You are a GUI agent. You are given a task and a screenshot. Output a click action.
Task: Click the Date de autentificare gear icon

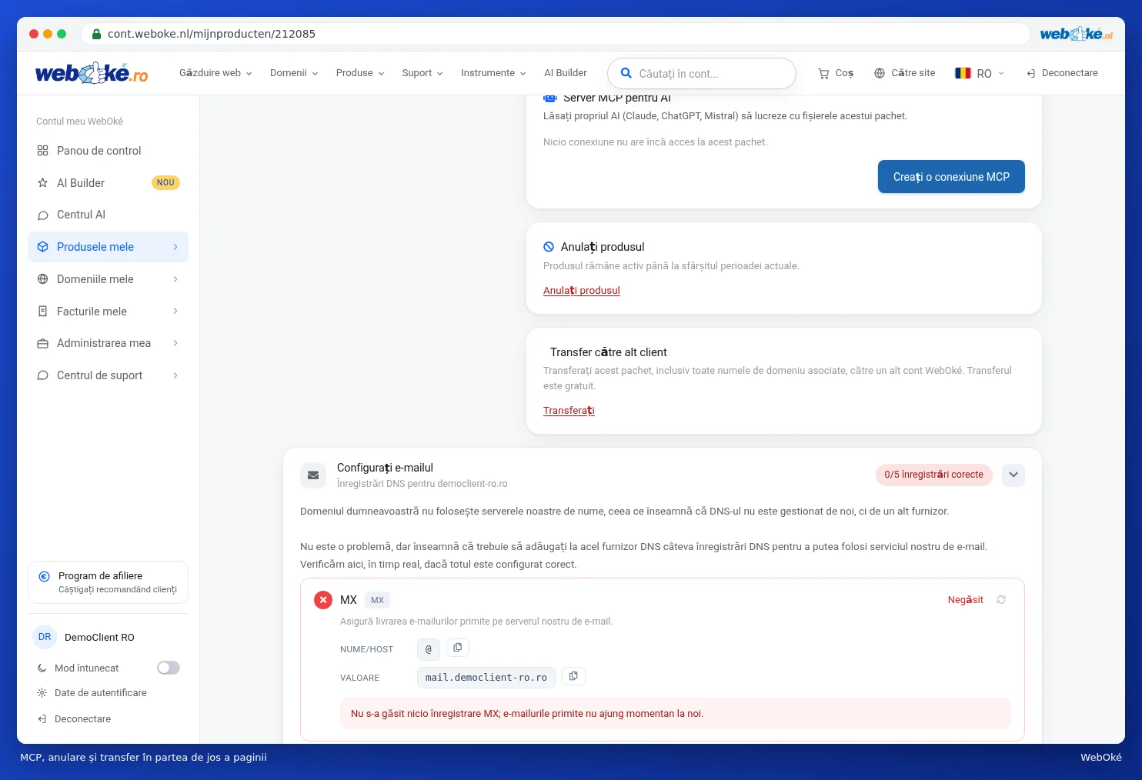[42, 693]
